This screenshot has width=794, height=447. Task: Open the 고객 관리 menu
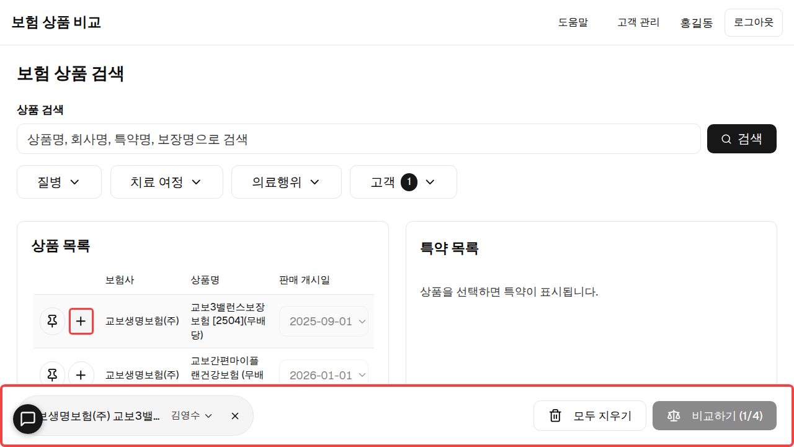tap(638, 22)
